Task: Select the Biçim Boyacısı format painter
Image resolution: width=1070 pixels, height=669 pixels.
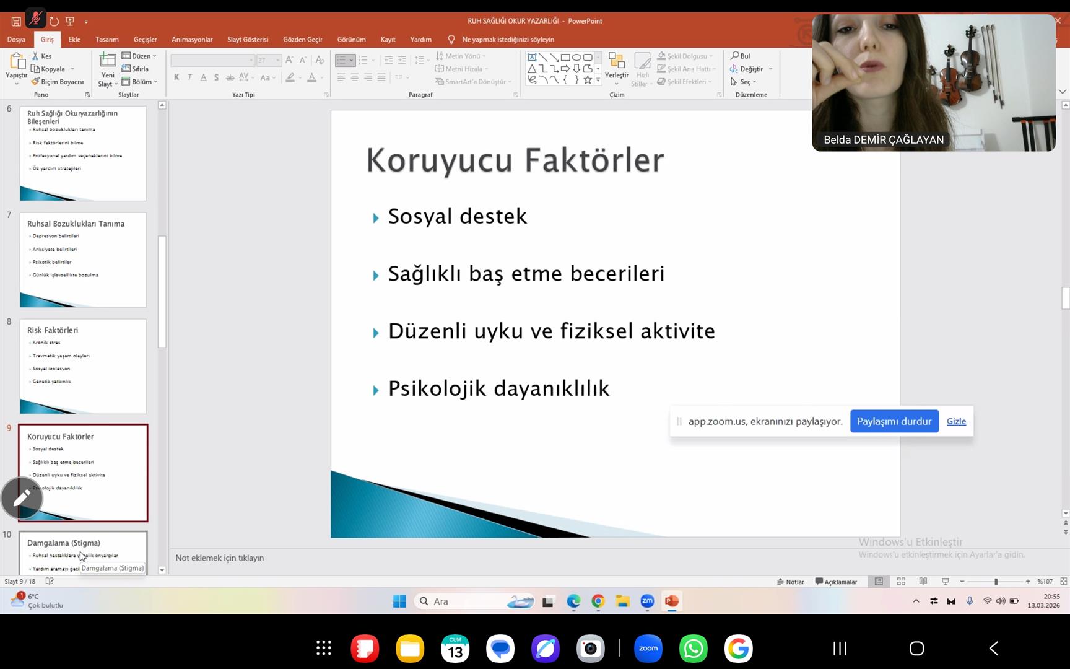Action: point(58,82)
